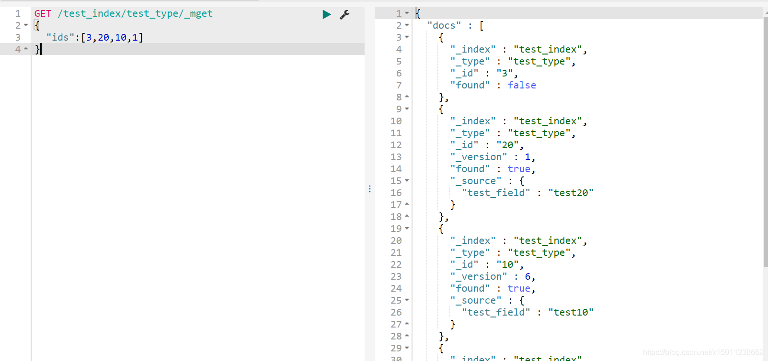Open the wrench options menu
This screenshot has width=768, height=361.
pos(344,14)
